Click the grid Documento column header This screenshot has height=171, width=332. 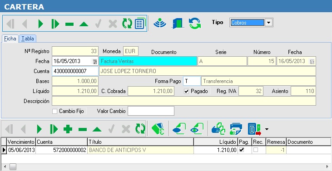pyautogui.click(x=309, y=142)
